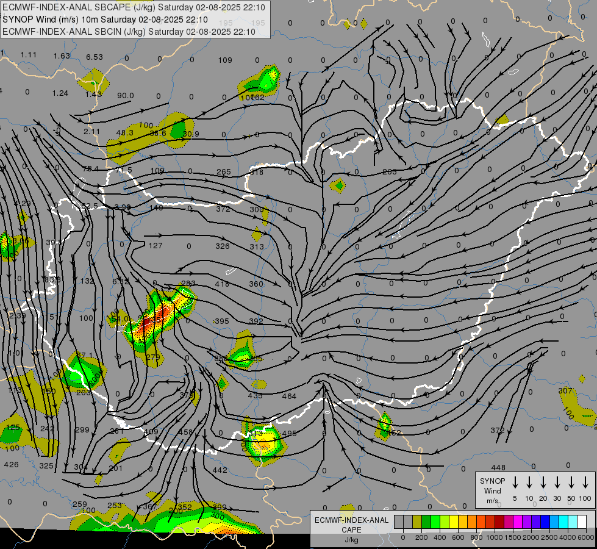
Task: Select the olive swatch in the CAPE scale
Action: coord(417,522)
